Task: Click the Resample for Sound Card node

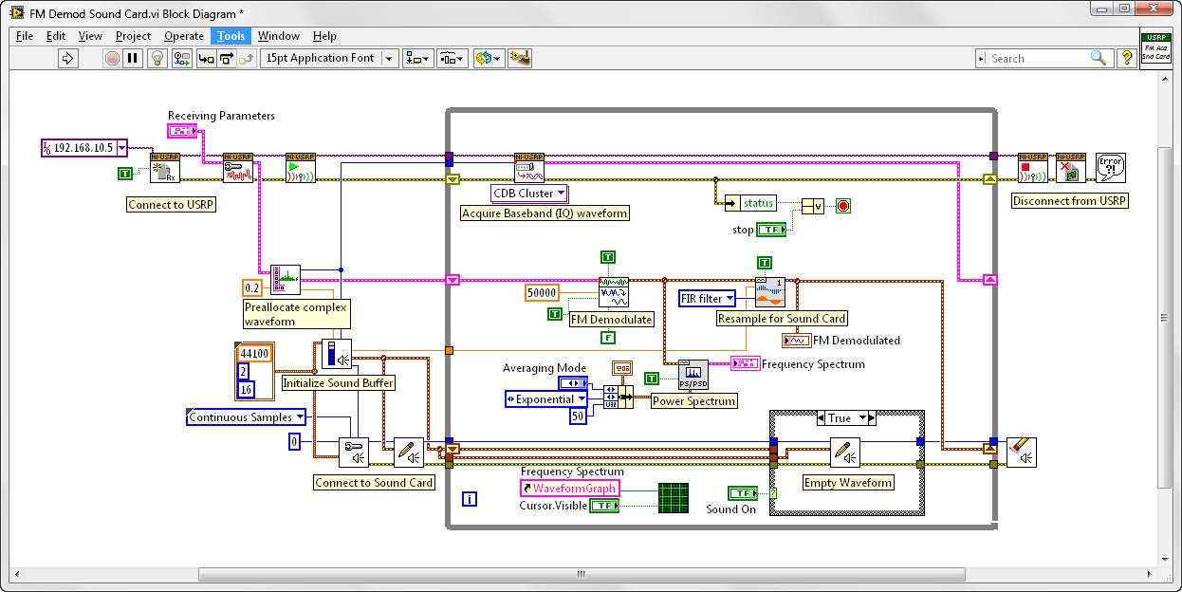Action: click(770, 292)
